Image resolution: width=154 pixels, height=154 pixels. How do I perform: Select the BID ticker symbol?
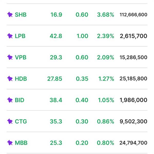[20, 100]
